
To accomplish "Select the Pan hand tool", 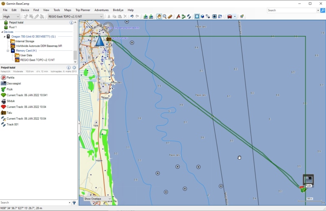I will pos(159,16).
